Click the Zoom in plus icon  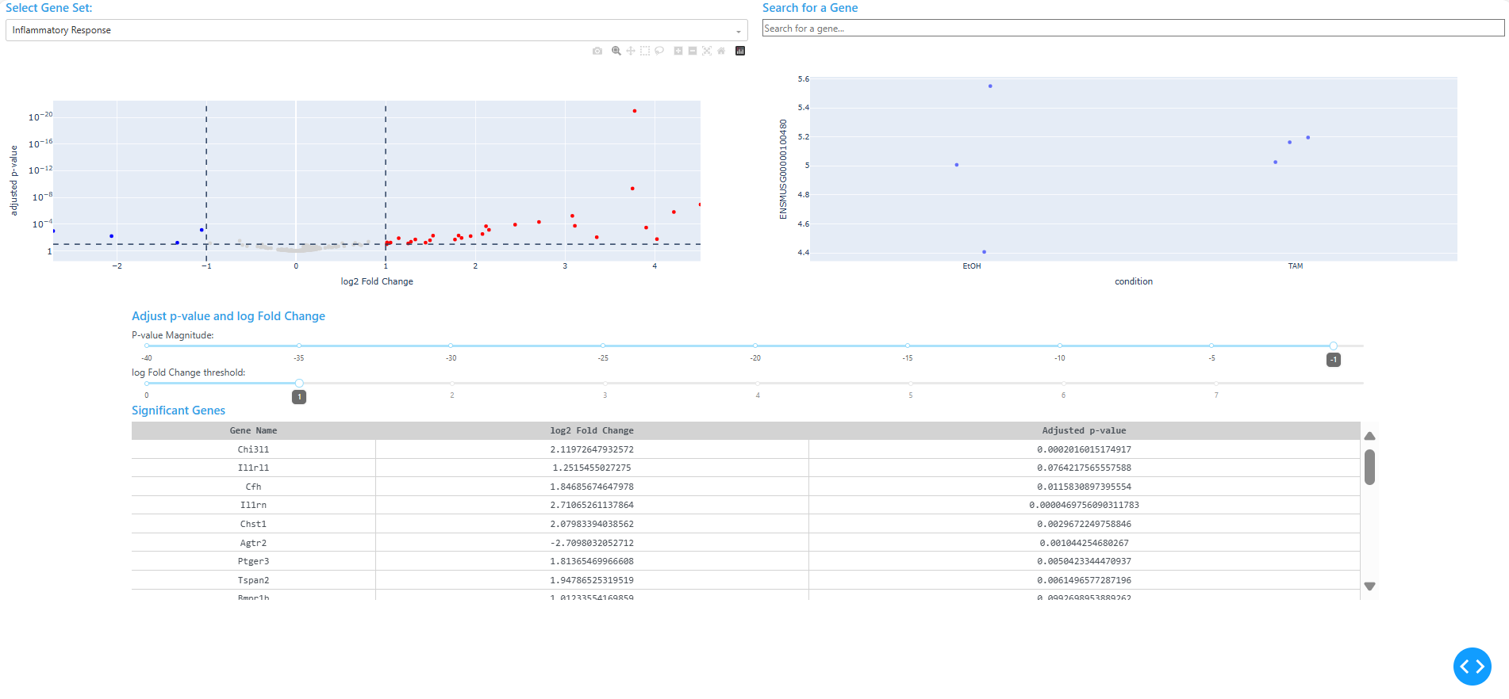[678, 51]
